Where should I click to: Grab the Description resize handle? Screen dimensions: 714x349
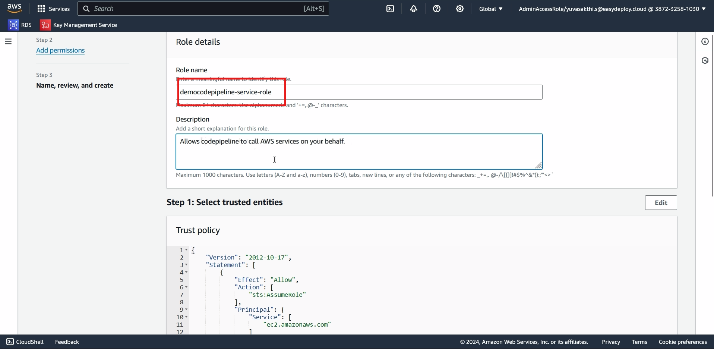(539, 165)
